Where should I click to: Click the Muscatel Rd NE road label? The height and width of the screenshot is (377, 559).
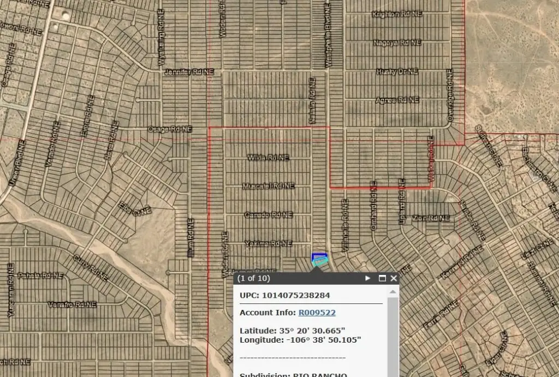(x=268, y=186)
